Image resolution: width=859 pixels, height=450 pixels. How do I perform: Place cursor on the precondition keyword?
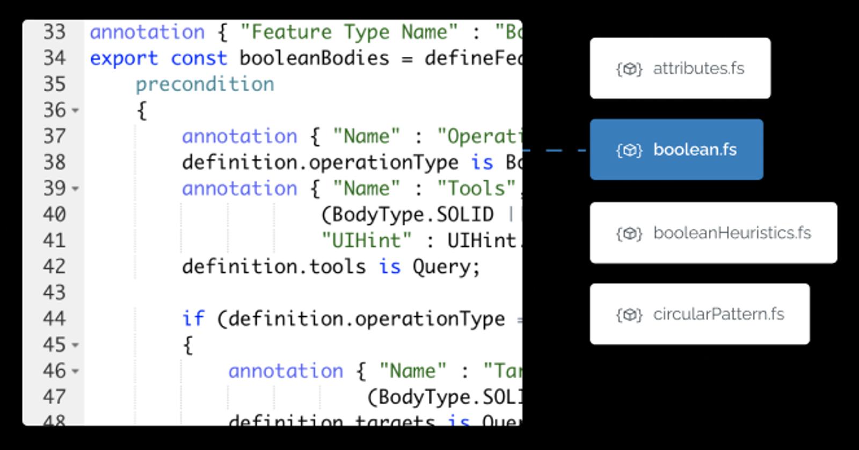(205, 84)
